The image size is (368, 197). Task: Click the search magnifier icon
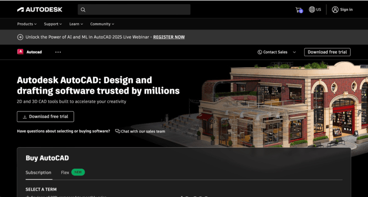83,9
